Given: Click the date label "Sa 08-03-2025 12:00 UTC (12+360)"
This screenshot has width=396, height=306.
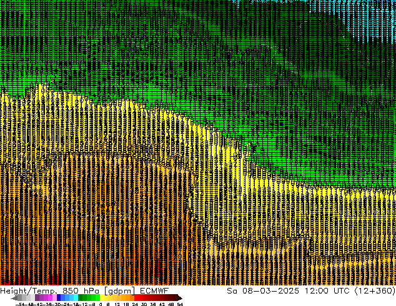Looking at the screenshot, I should coord(311,290).
